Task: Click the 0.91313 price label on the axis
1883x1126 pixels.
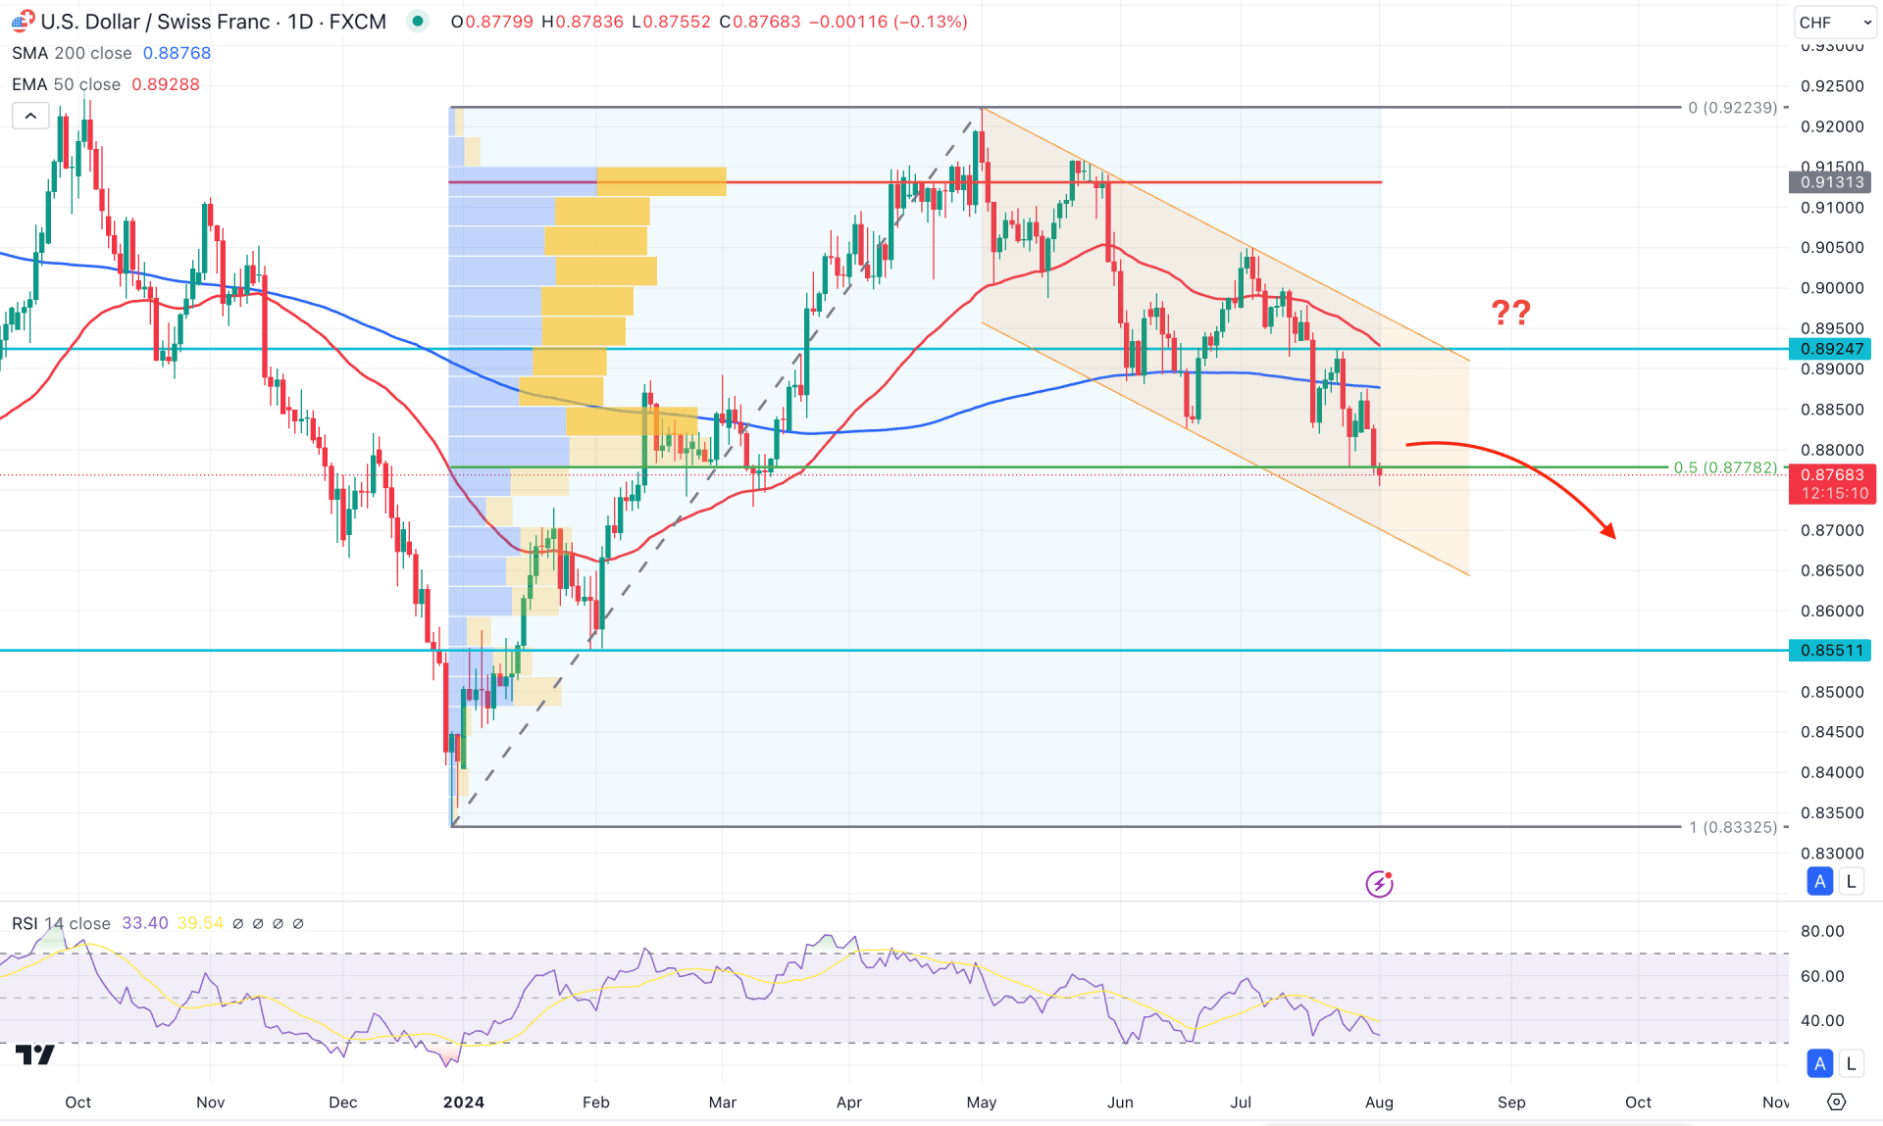Action: pyautogui.click(x=1830, y=182)
